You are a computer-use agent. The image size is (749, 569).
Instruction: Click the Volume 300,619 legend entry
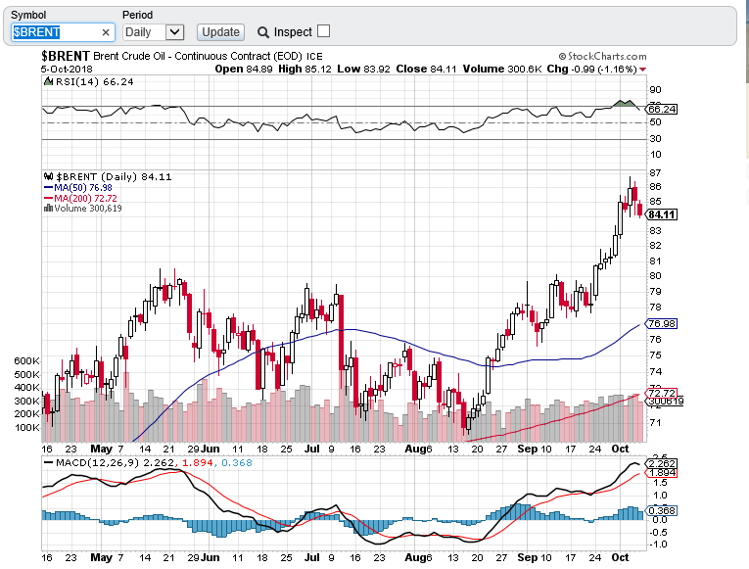point(88,209)
